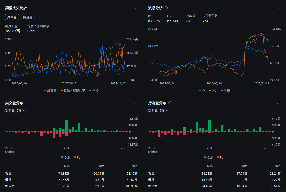Toggle the 成交量 legend series
286x192 pixels.
50,90
